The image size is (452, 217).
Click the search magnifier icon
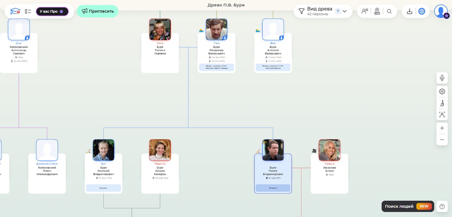389,11
